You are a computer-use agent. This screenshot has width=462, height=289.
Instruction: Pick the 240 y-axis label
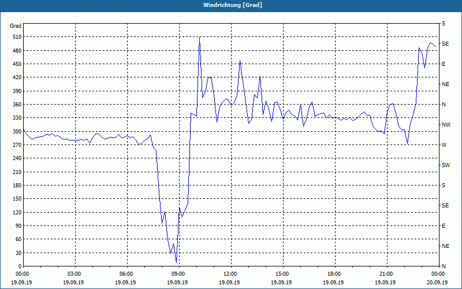(x=17, y=158)
